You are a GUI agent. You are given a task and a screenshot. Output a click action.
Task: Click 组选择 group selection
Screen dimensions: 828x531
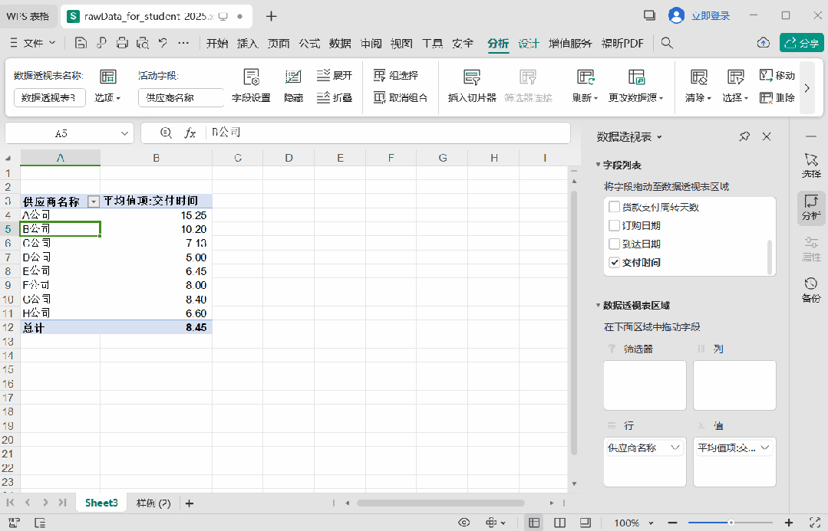pos(395,75)
